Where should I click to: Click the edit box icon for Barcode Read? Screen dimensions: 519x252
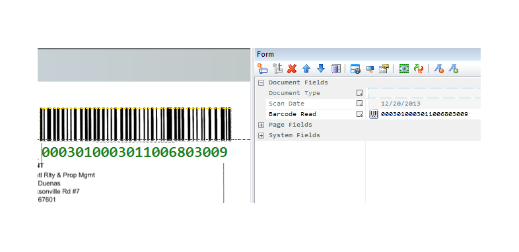tap(359, 114)
